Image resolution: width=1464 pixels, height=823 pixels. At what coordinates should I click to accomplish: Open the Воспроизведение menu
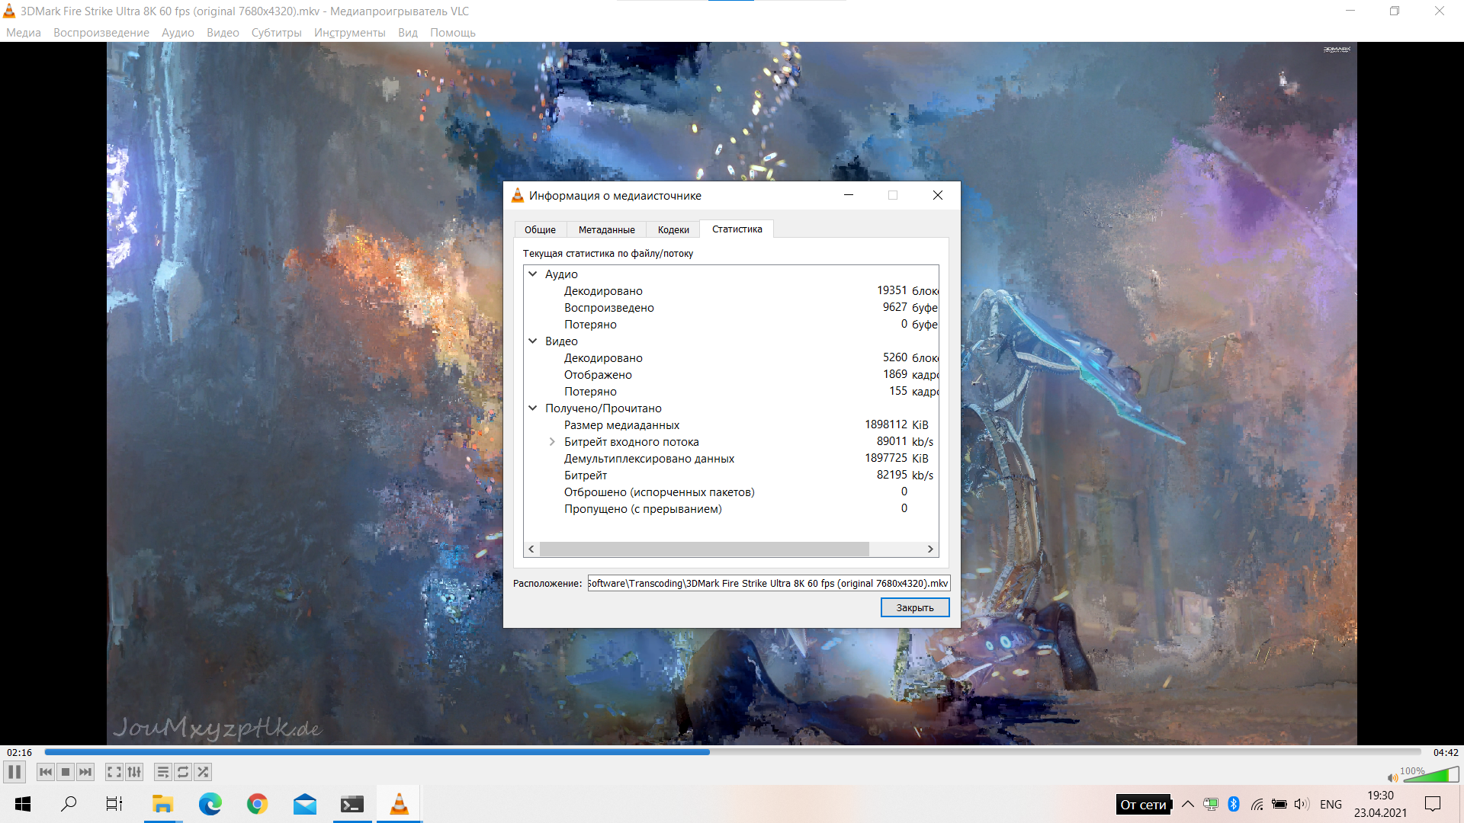tap(101, 33)
